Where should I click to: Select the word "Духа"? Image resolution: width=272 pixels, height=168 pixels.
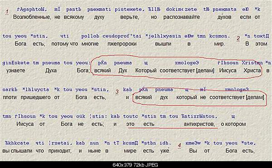tap(51, 70)
